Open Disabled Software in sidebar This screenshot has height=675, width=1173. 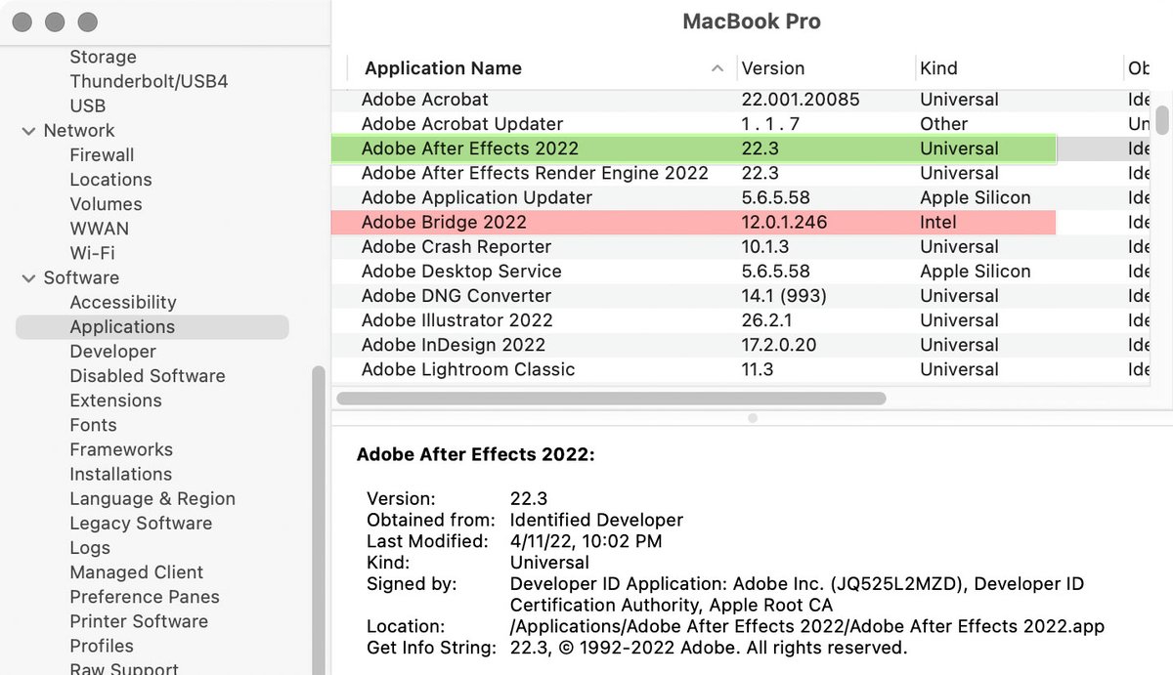[148, 376]
